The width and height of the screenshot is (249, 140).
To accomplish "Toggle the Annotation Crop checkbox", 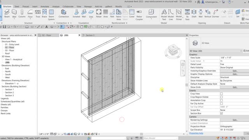I will (x=221, y=100).
